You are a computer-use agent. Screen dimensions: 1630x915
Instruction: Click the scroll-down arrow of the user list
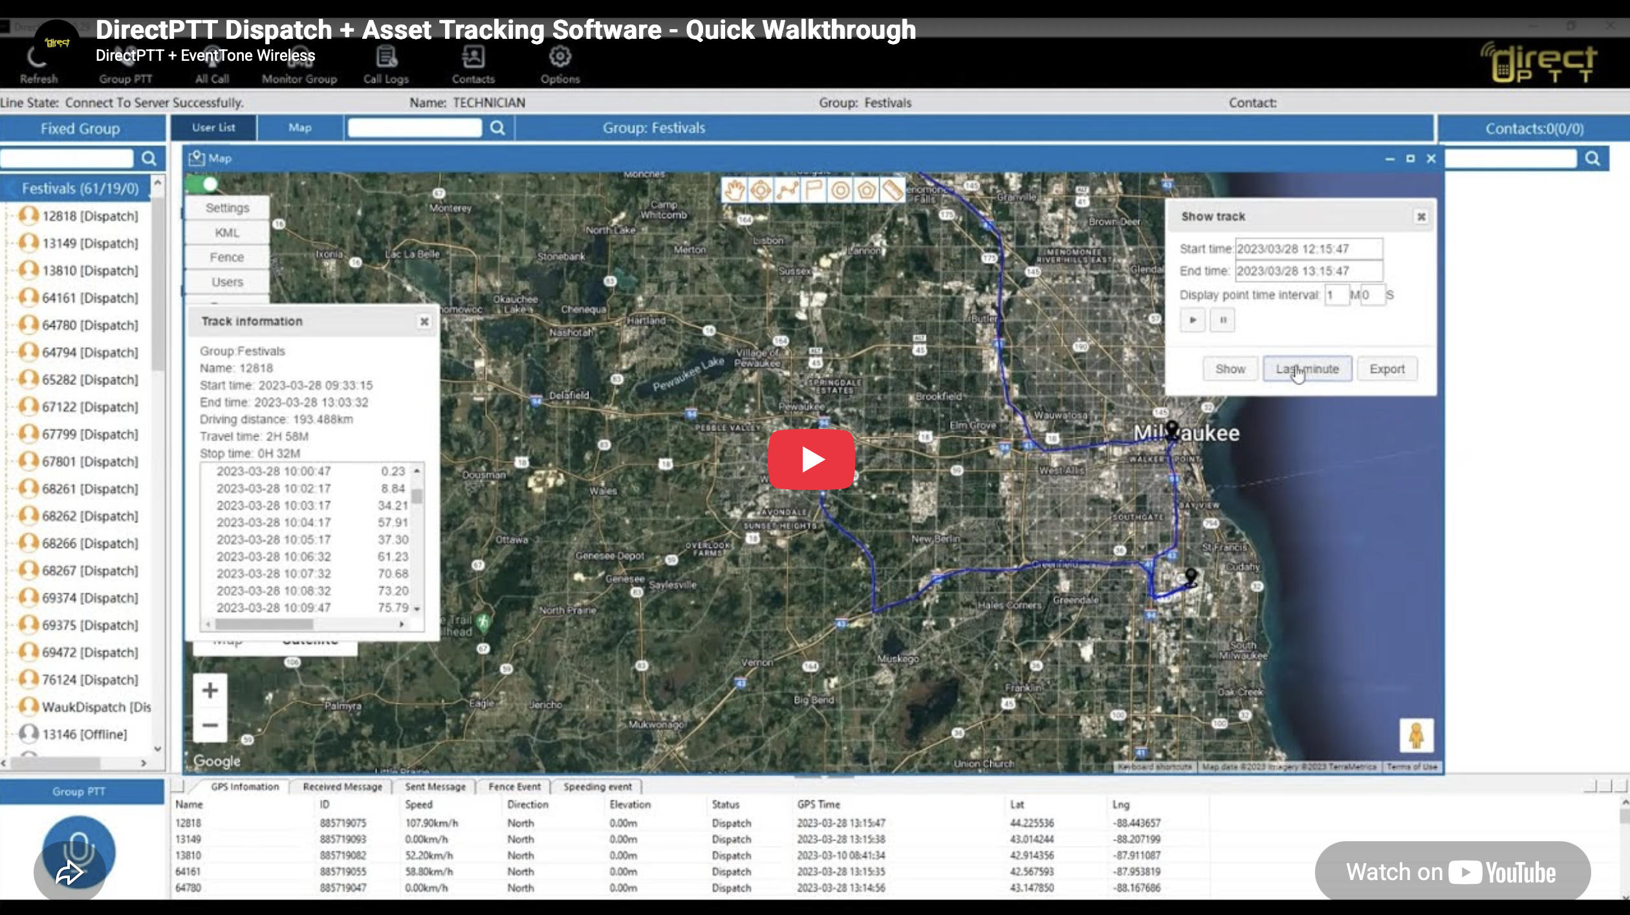[x=158, y=749]
